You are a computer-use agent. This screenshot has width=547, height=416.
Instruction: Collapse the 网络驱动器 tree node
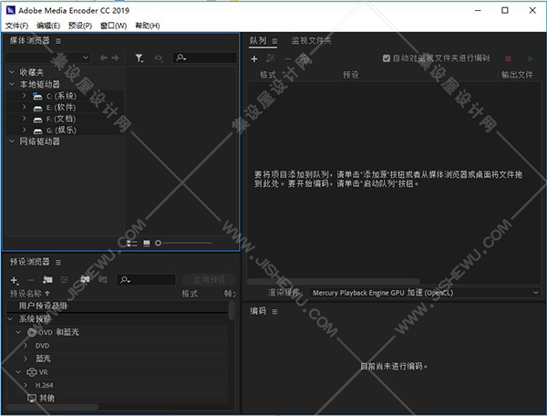click(x=12, y=141)
